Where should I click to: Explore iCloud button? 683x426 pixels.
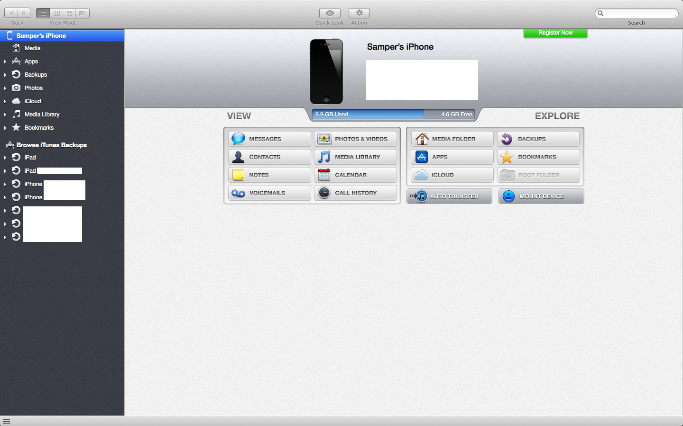tap(452, 175)
